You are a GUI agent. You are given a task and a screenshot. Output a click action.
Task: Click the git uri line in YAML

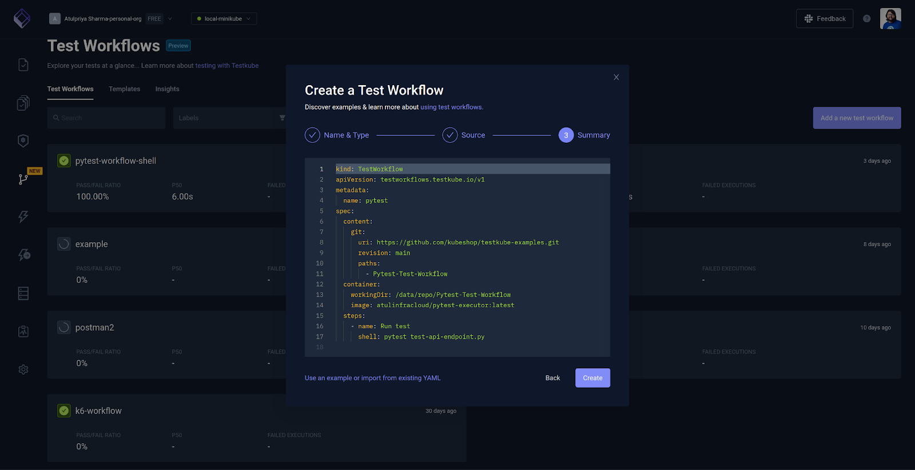(459, 242)
